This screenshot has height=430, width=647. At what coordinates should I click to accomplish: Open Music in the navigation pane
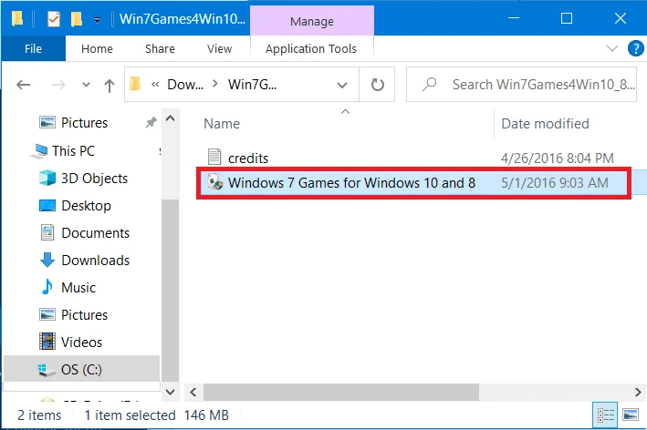tap(78, 288)
